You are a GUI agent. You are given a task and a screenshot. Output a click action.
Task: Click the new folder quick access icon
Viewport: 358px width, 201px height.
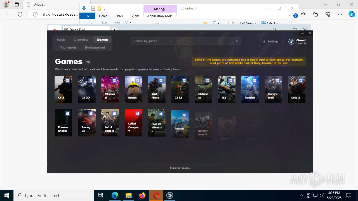(99, 8)
